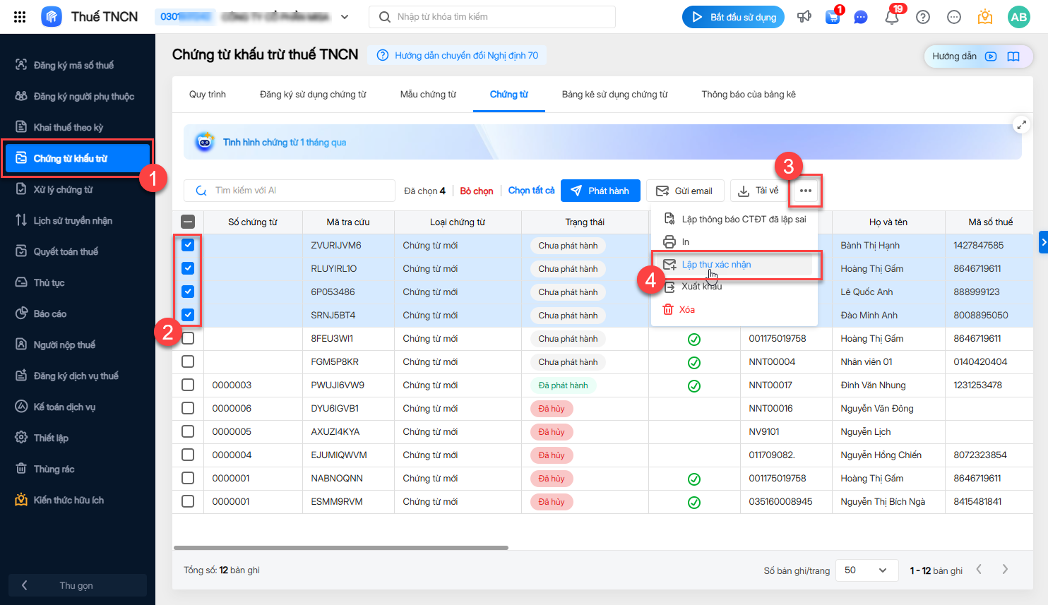
Task: Click the three-dot more actions button
Action: [806, 191]
